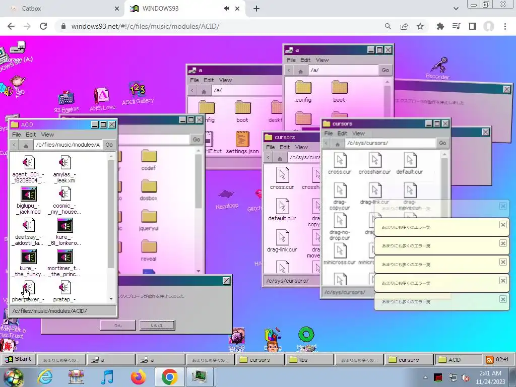516x387 pixels.
Task: Open the kure_-_the_funky file icon
Action: (x=28, y=256)
